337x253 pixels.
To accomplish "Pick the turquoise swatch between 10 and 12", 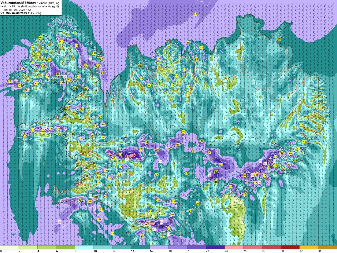I will [x=103, y=247].
